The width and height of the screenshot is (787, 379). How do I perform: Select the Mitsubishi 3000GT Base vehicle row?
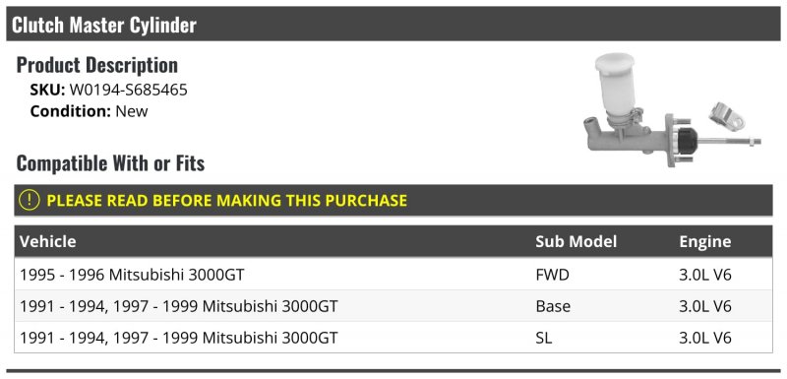[393, 306]
